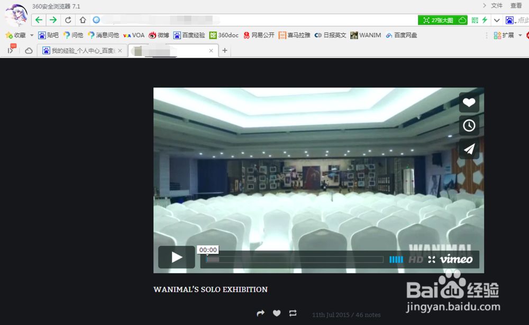Click the cloud icon beside tabs
529x325 pixels.
pyautogui.click(x=29, y=51)
